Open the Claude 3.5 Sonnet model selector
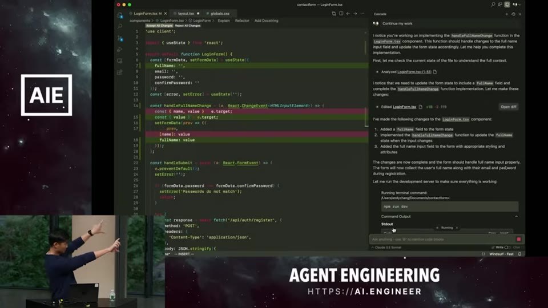Screen dimensions: 548x308 point(386,248)
